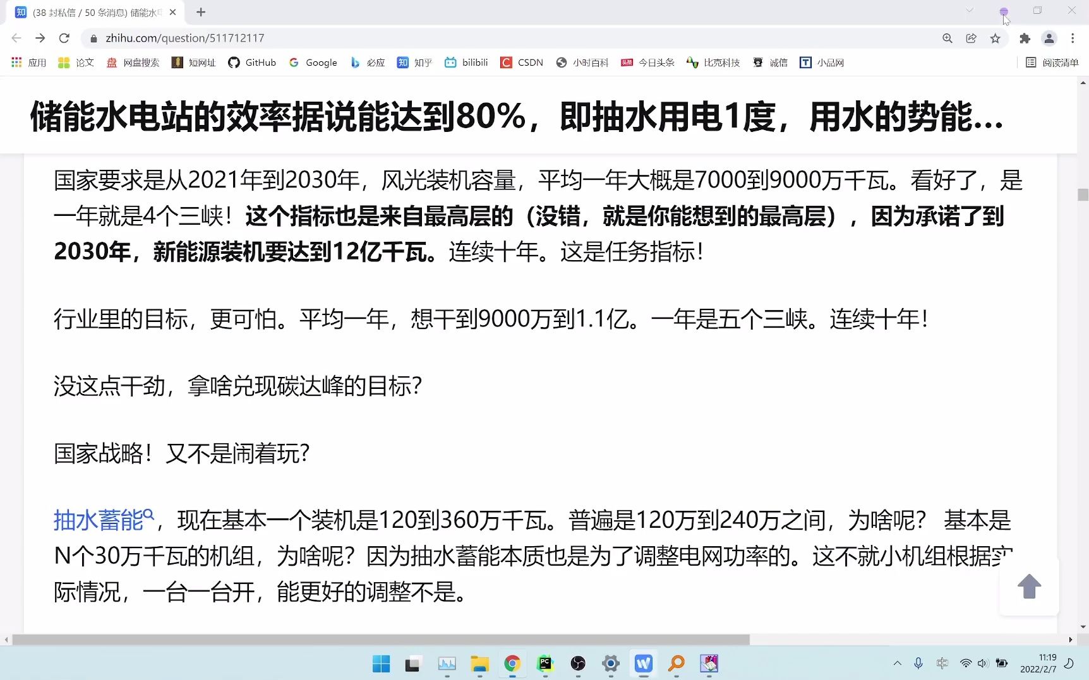The height and width of the screenshot is (680, 1089).
Task: Open Settings gear on the taskbar
Action: click(x=611, y=664)
